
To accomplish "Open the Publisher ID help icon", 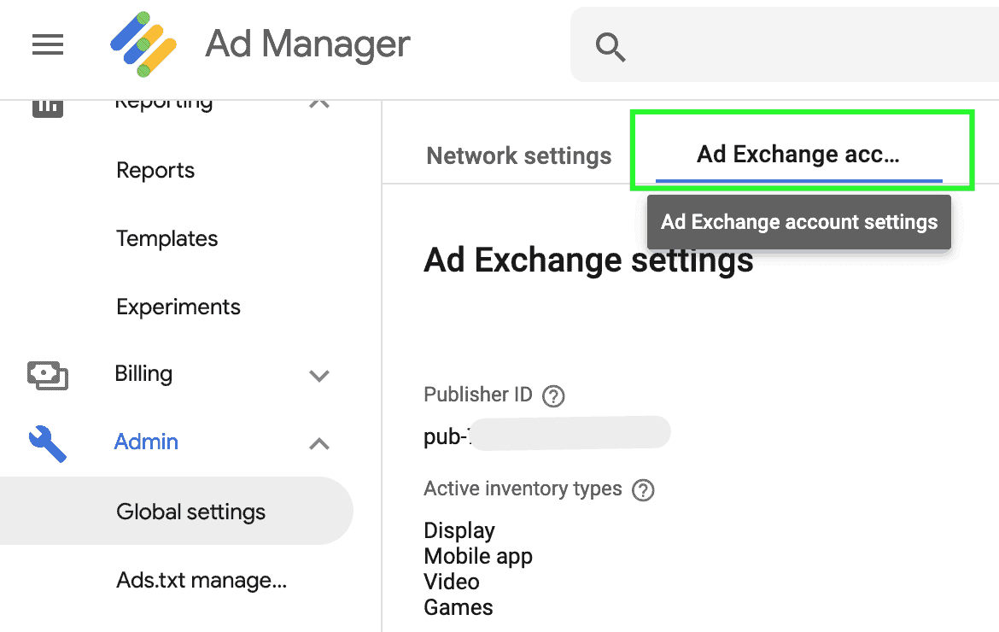I will (x=552, y=395).
